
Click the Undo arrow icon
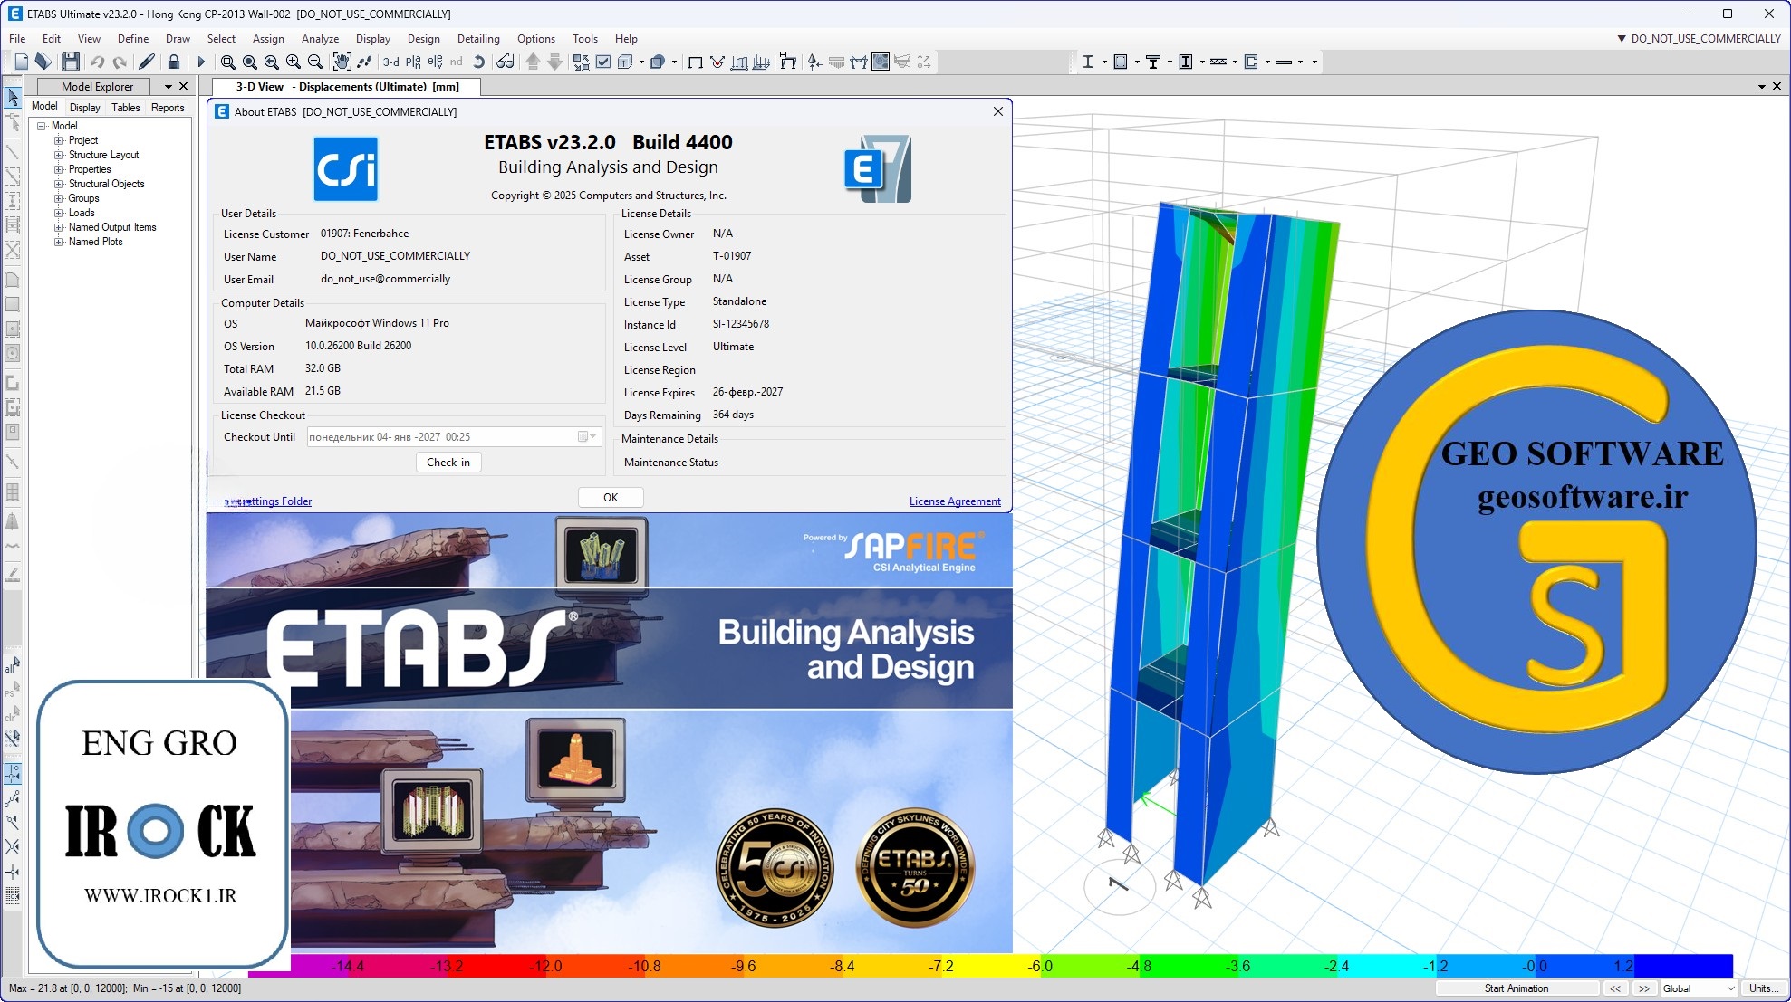point(97,62)
